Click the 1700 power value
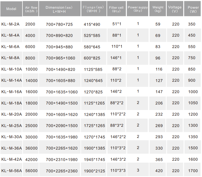This screenshot has width=202, height=177. pos(193,171)
